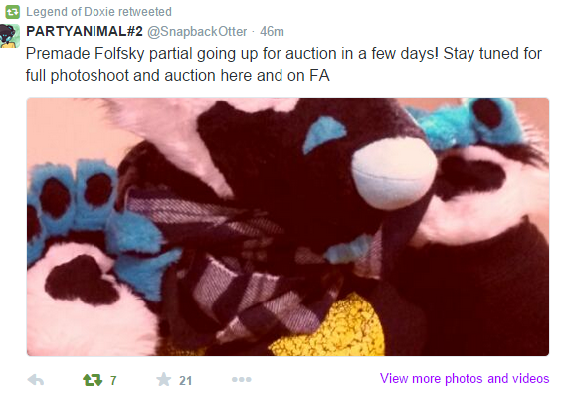Viewport: 563px width, 402px height.
Task: Click the green retweeted indicator icon
Action: click(x=12, y=12)
